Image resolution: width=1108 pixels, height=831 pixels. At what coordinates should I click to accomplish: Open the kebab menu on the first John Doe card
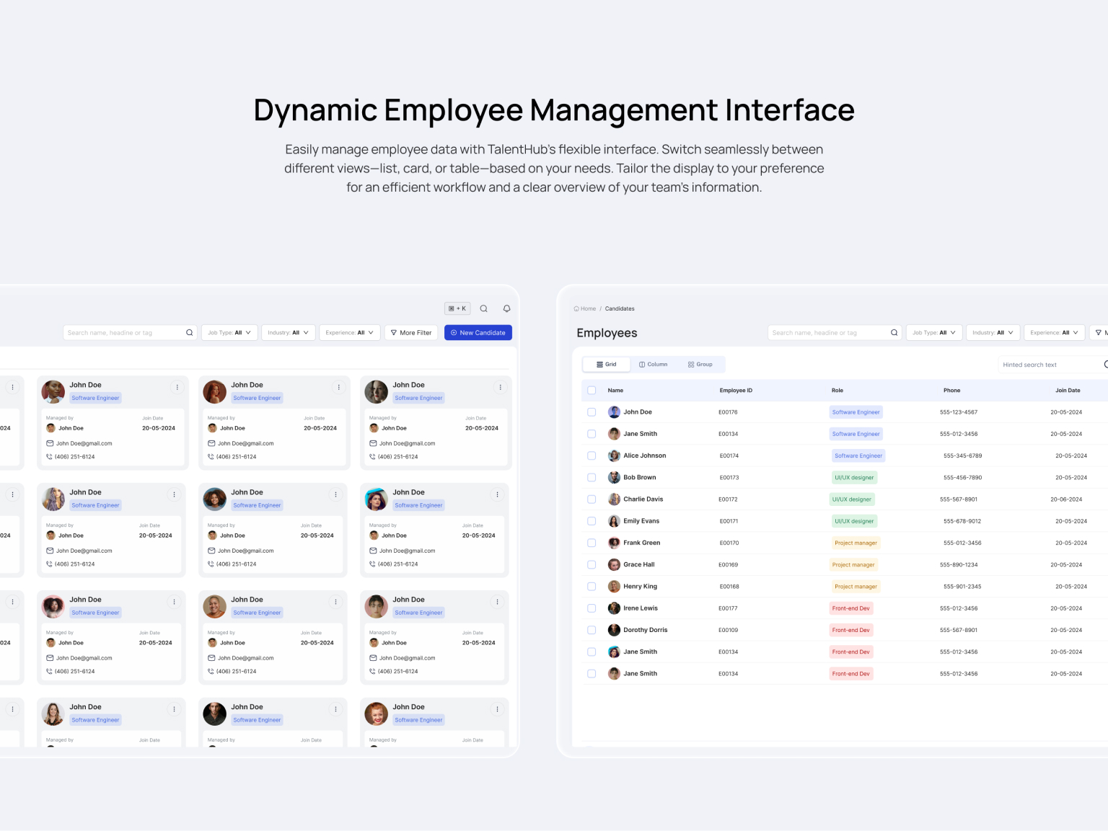pyautogui.click(x=177, y=387)
